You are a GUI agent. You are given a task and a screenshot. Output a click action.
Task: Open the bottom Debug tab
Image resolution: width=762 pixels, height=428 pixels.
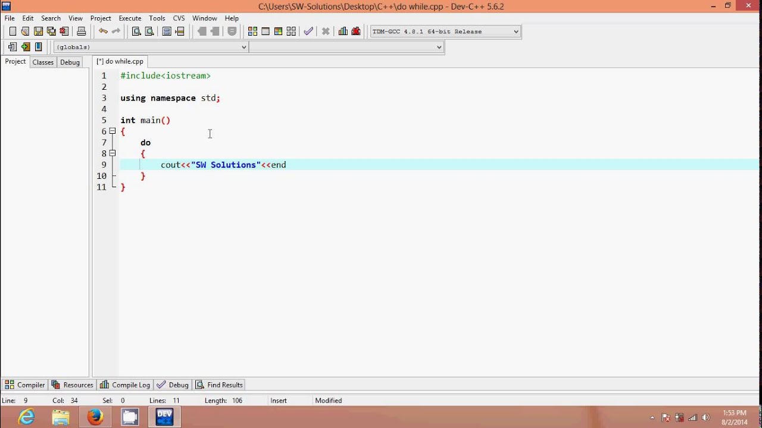(x=173, y=385)
